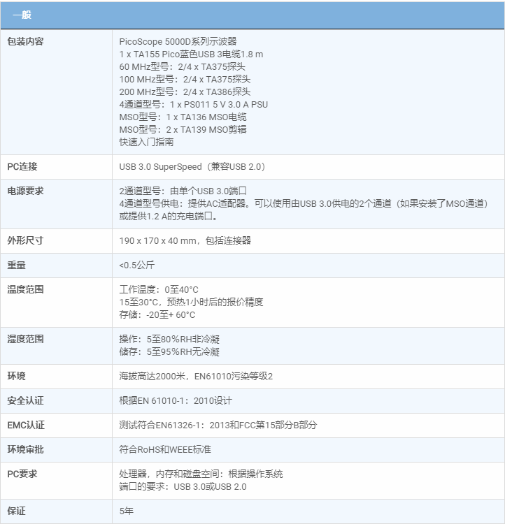The height and width of the screenshot is (524, 505).
Task: Click the 温度范围 row label
Action: (25, 289)
